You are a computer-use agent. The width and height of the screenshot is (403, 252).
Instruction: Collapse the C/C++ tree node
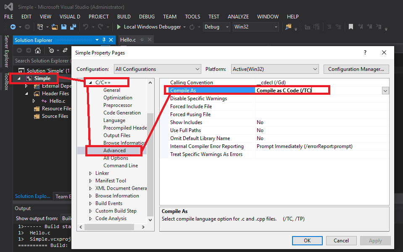click(x=90, y=83)
